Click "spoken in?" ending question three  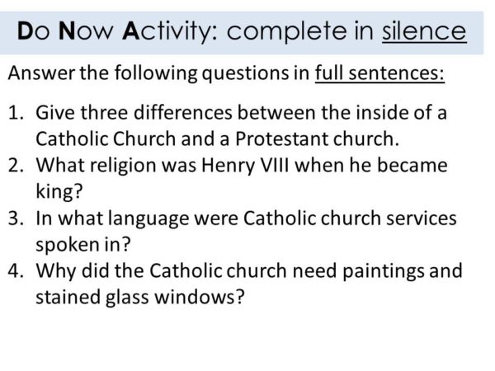click(83, 245)
